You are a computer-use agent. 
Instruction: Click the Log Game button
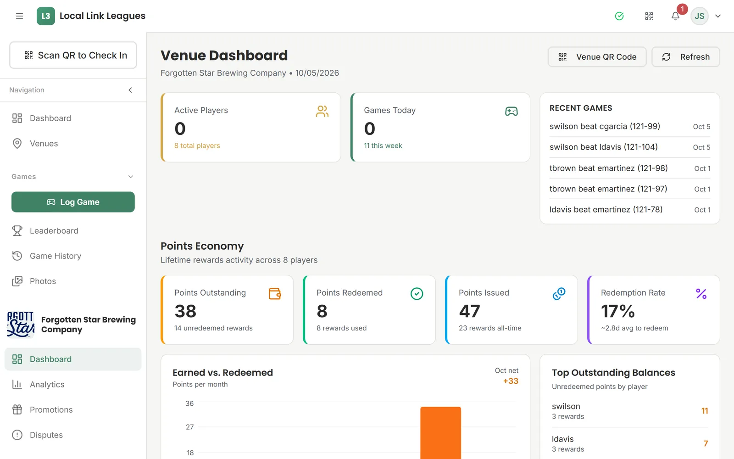pyautogui.click(x=73, y=202)
